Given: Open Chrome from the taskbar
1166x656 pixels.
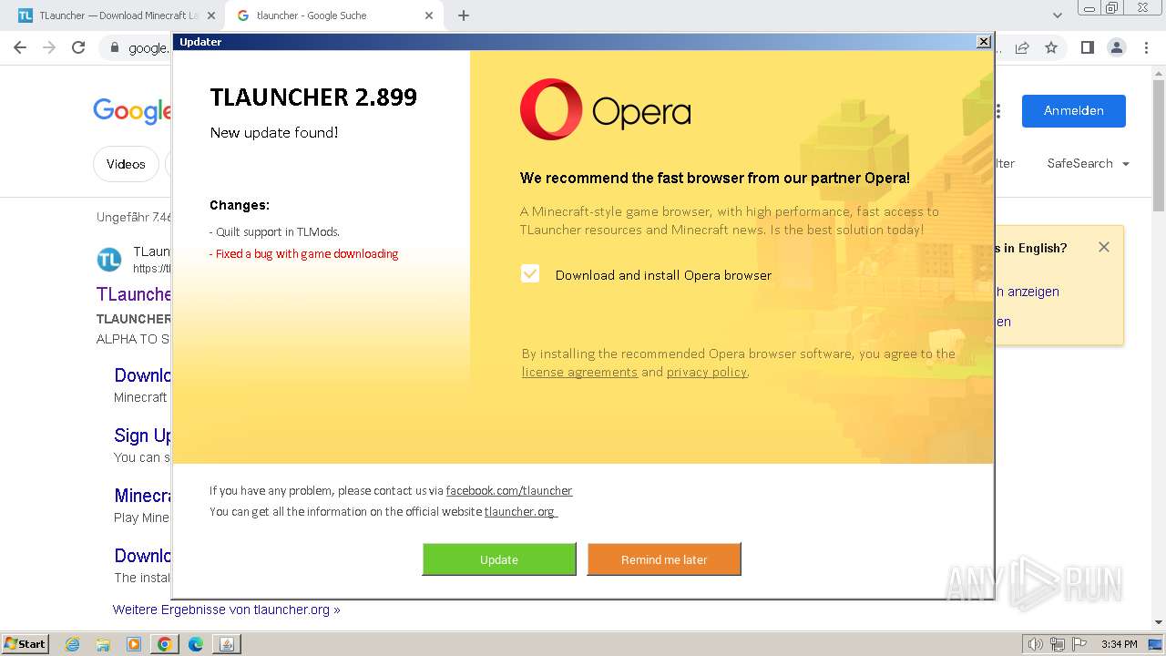Looking at the screenshot, I should [165, 644].
